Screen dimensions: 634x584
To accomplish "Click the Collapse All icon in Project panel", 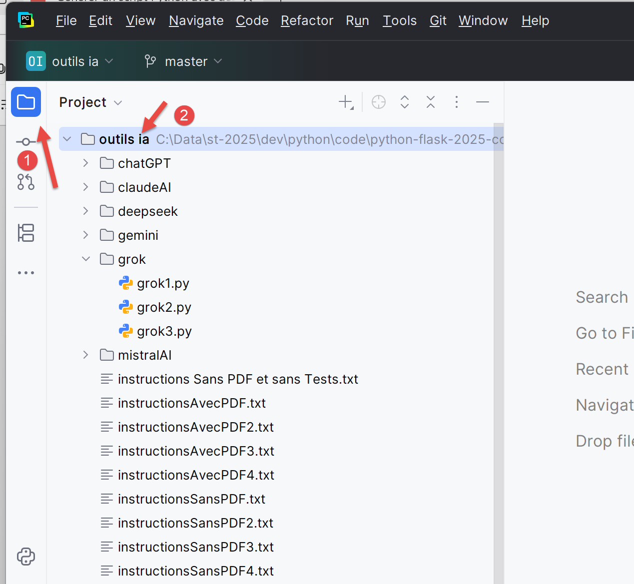I will pos(431,102).
